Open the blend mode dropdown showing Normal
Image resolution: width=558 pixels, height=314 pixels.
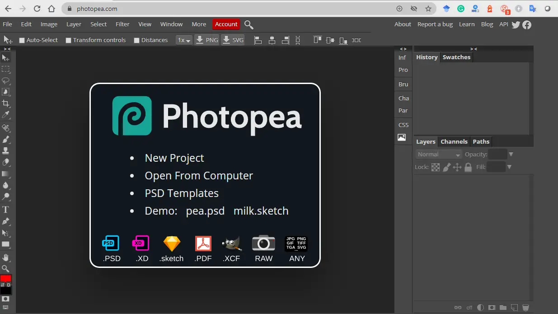coord(438,154)
